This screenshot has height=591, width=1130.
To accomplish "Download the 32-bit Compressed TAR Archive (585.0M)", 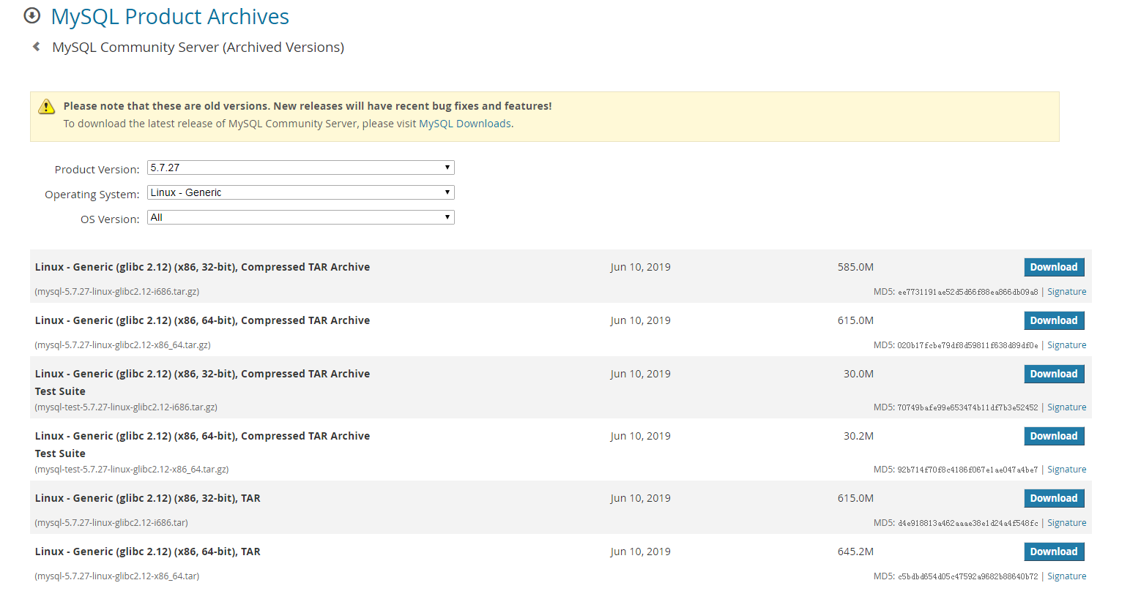I will (x=1053, y=267).
